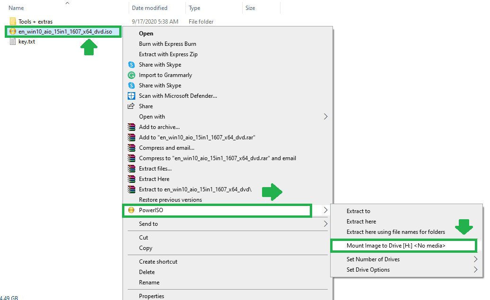
Task: Click the ISO disc icon beside en_win10_aio file
Action: tap(13, 32)
